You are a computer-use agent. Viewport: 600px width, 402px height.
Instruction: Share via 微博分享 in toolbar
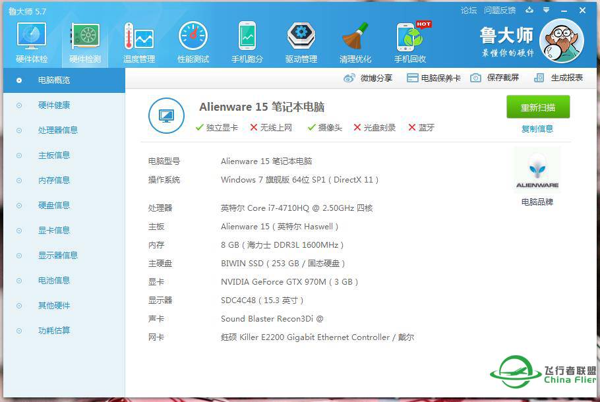pos(368,78)
